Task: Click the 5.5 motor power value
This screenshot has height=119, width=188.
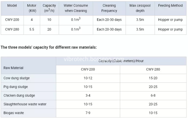Action: [32, 29]
